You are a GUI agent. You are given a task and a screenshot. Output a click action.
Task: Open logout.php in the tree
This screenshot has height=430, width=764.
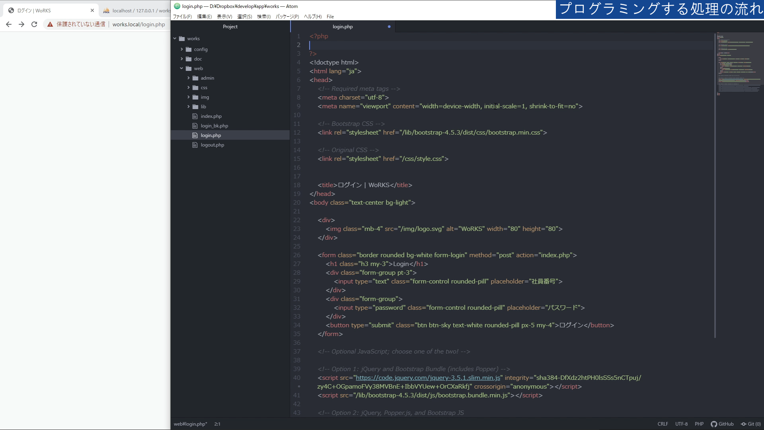[x=212, y=145]
